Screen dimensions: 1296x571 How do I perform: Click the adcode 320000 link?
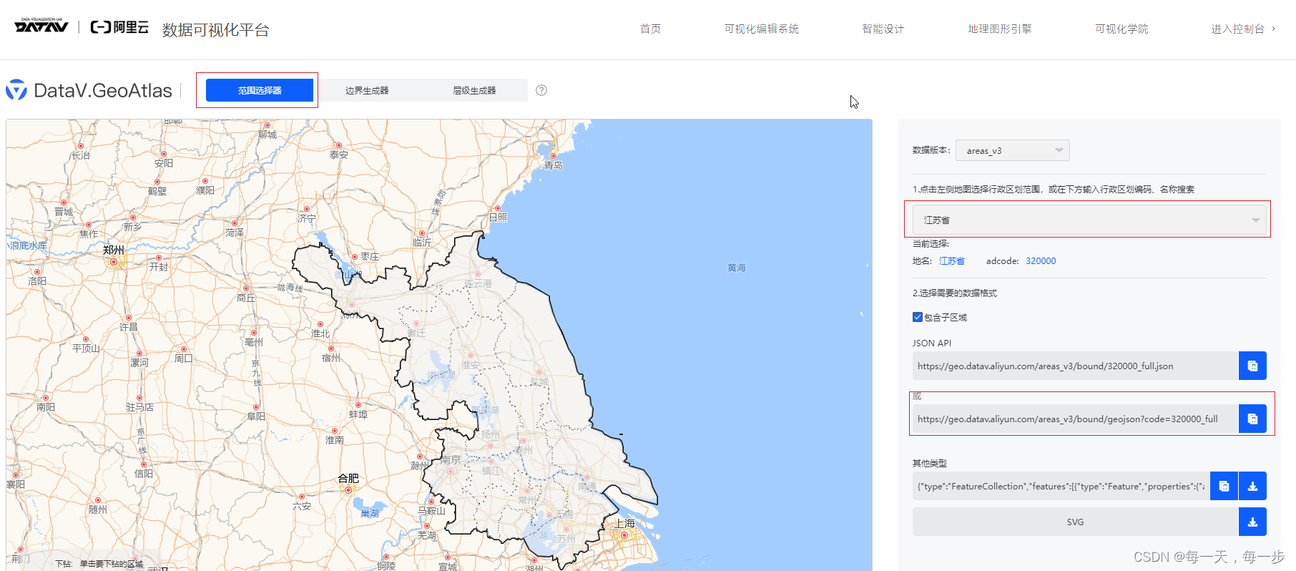1041,261
